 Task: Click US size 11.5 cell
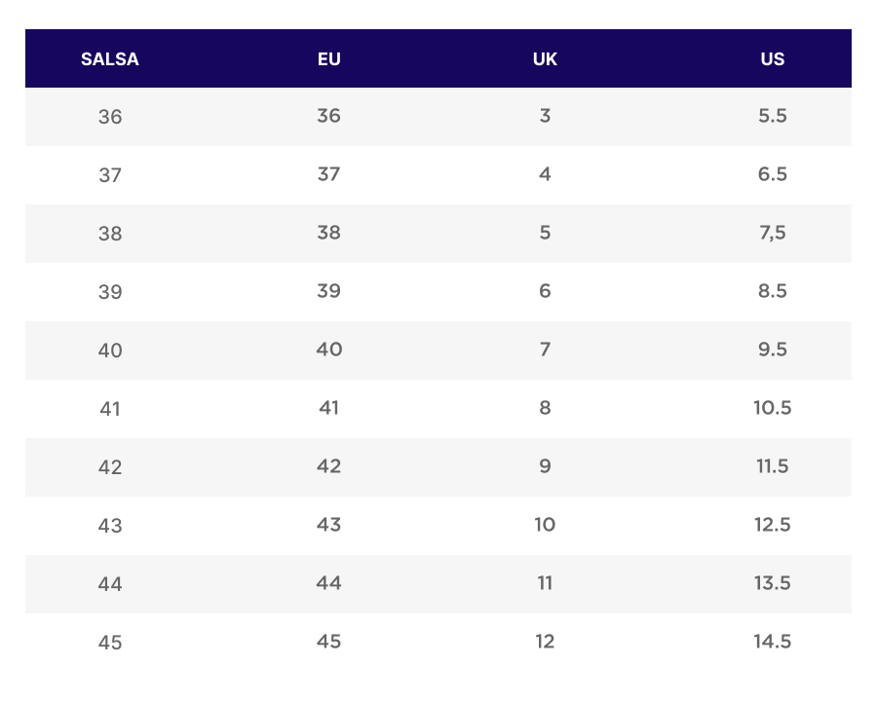pyautogui.click(x=772, y=466)
